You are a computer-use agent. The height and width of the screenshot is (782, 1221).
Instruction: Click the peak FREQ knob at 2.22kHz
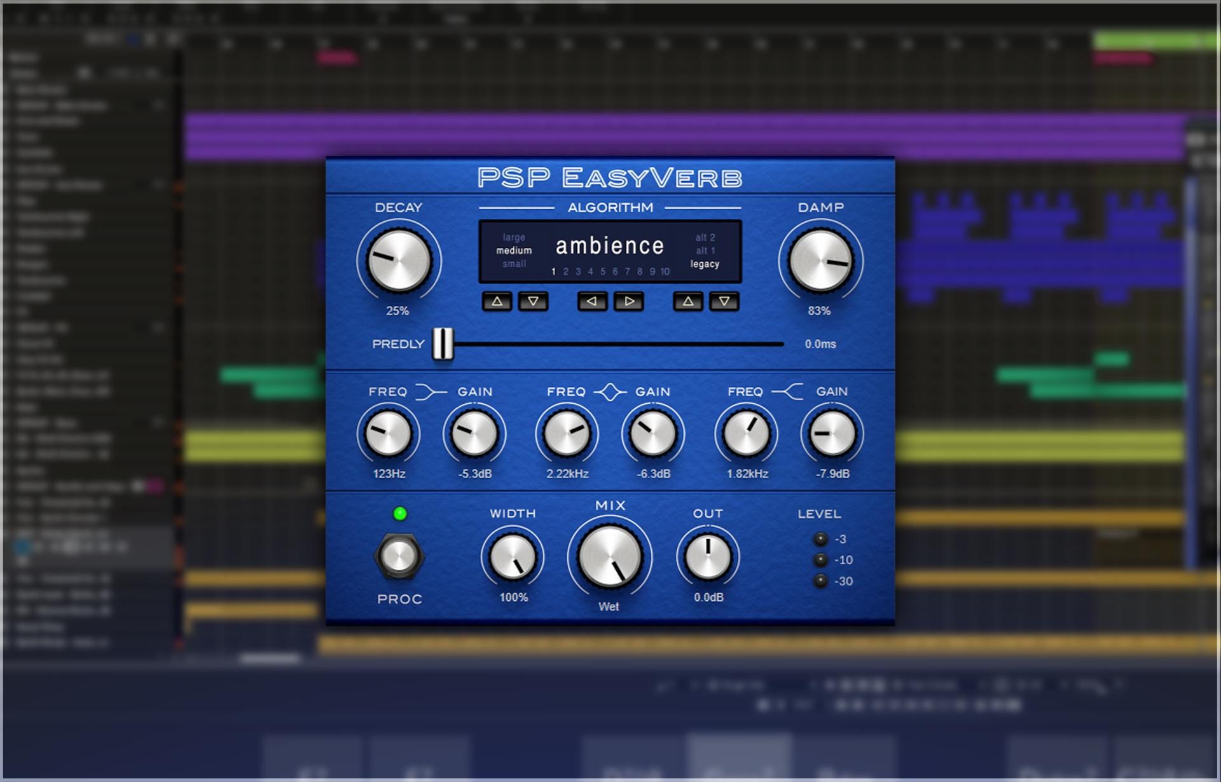tap(567, 434)
